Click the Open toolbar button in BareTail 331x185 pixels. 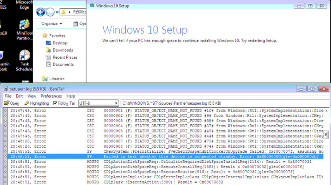[x=11, y=103]
